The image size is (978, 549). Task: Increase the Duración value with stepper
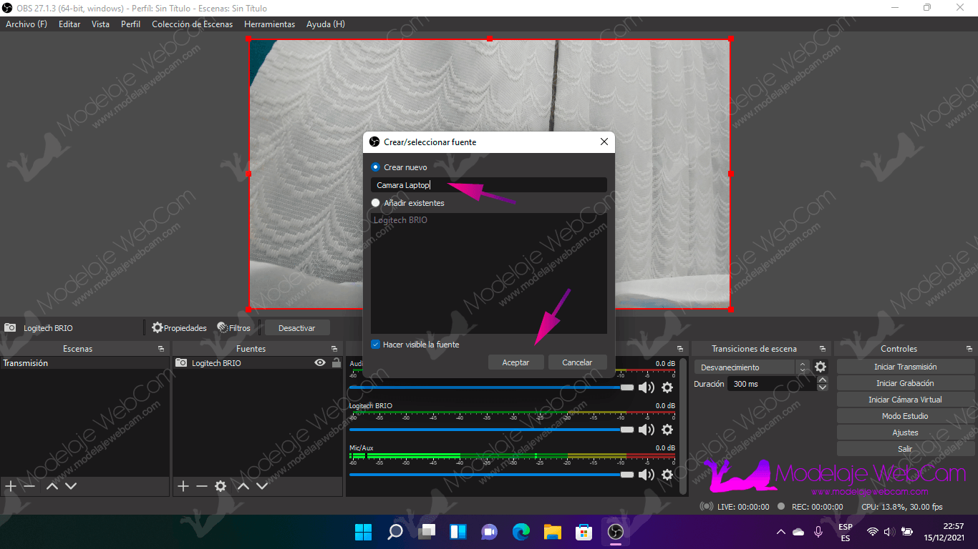[x=823, y=380]
